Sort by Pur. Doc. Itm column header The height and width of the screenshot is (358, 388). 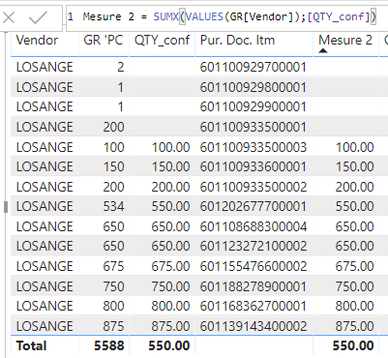coord(237,41)
